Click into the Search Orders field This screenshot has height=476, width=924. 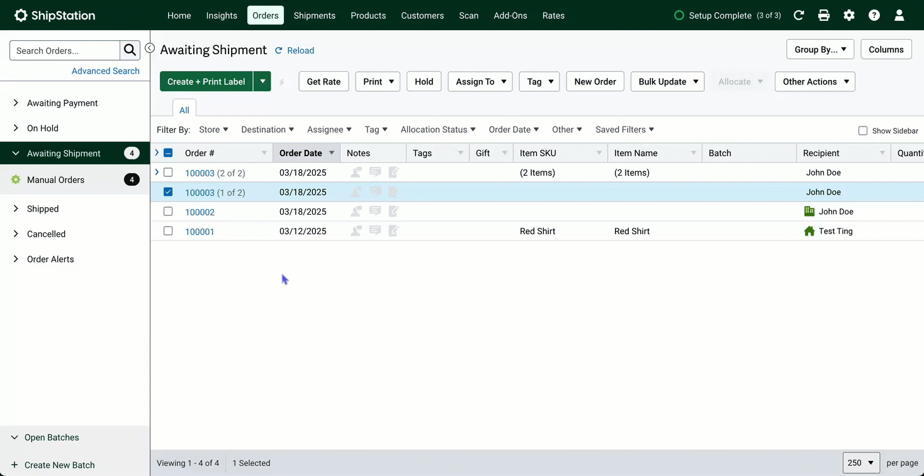[x=65, y=50]
